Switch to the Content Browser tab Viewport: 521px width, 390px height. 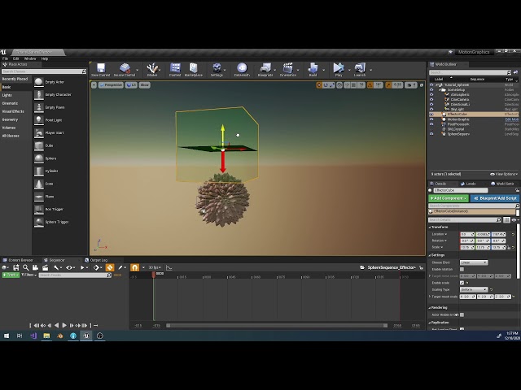tap(19, 260)
